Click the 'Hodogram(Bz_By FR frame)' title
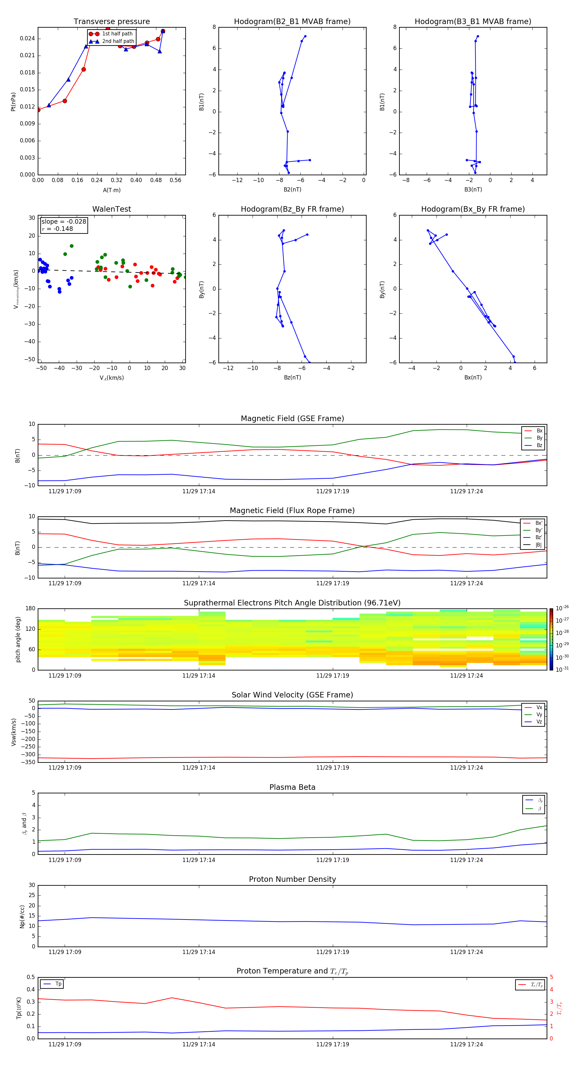The width and height of the screenshot is (585, 1073). click(292, 209)
